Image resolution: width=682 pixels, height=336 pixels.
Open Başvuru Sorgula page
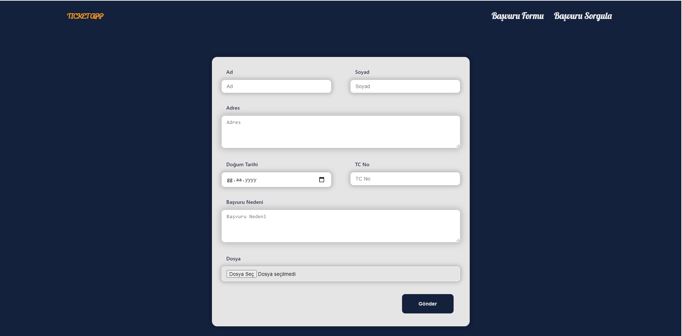[582, 16]
